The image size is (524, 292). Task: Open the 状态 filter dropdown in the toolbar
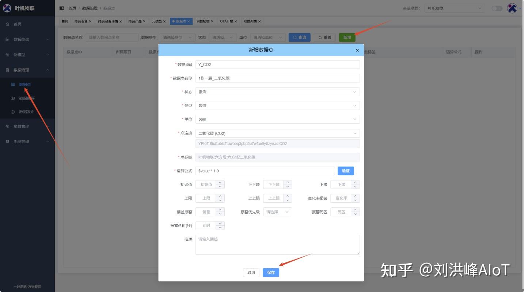pos(223,38)
